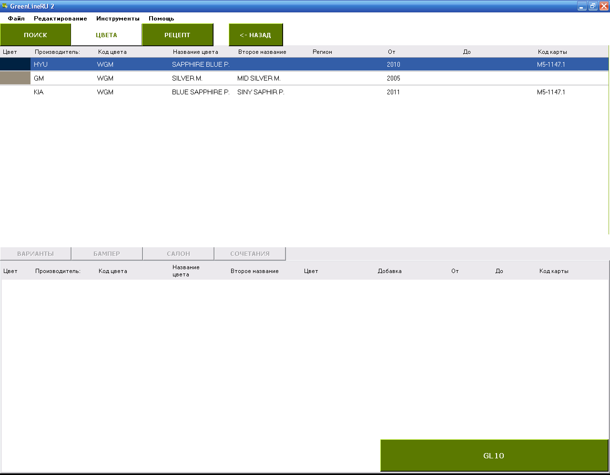Viewport: 610px width, 475px height.
Task: Open the Файл menu
Action: click(16, 19)
